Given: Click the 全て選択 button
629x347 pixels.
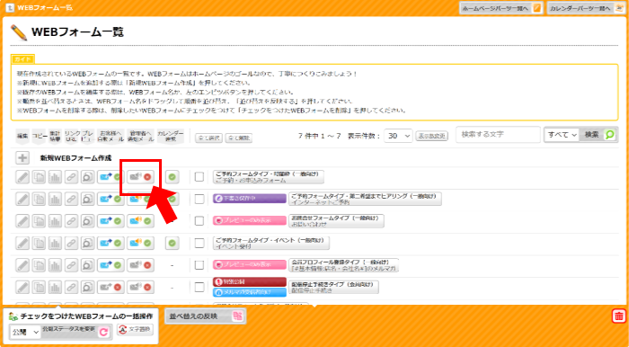Looking at the screenshot, I should [208, 138].
